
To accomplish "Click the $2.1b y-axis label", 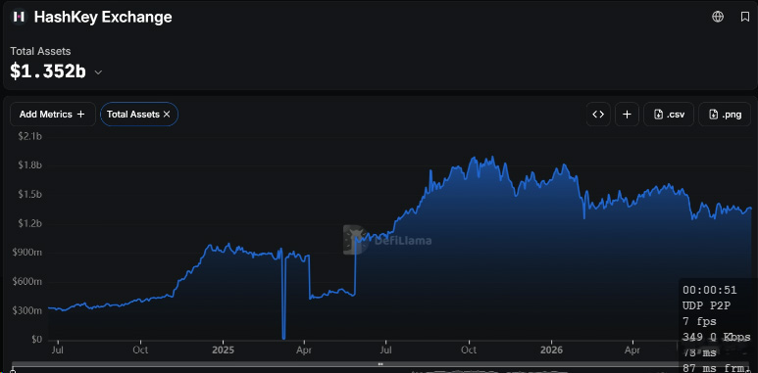I will pos(30,136).
